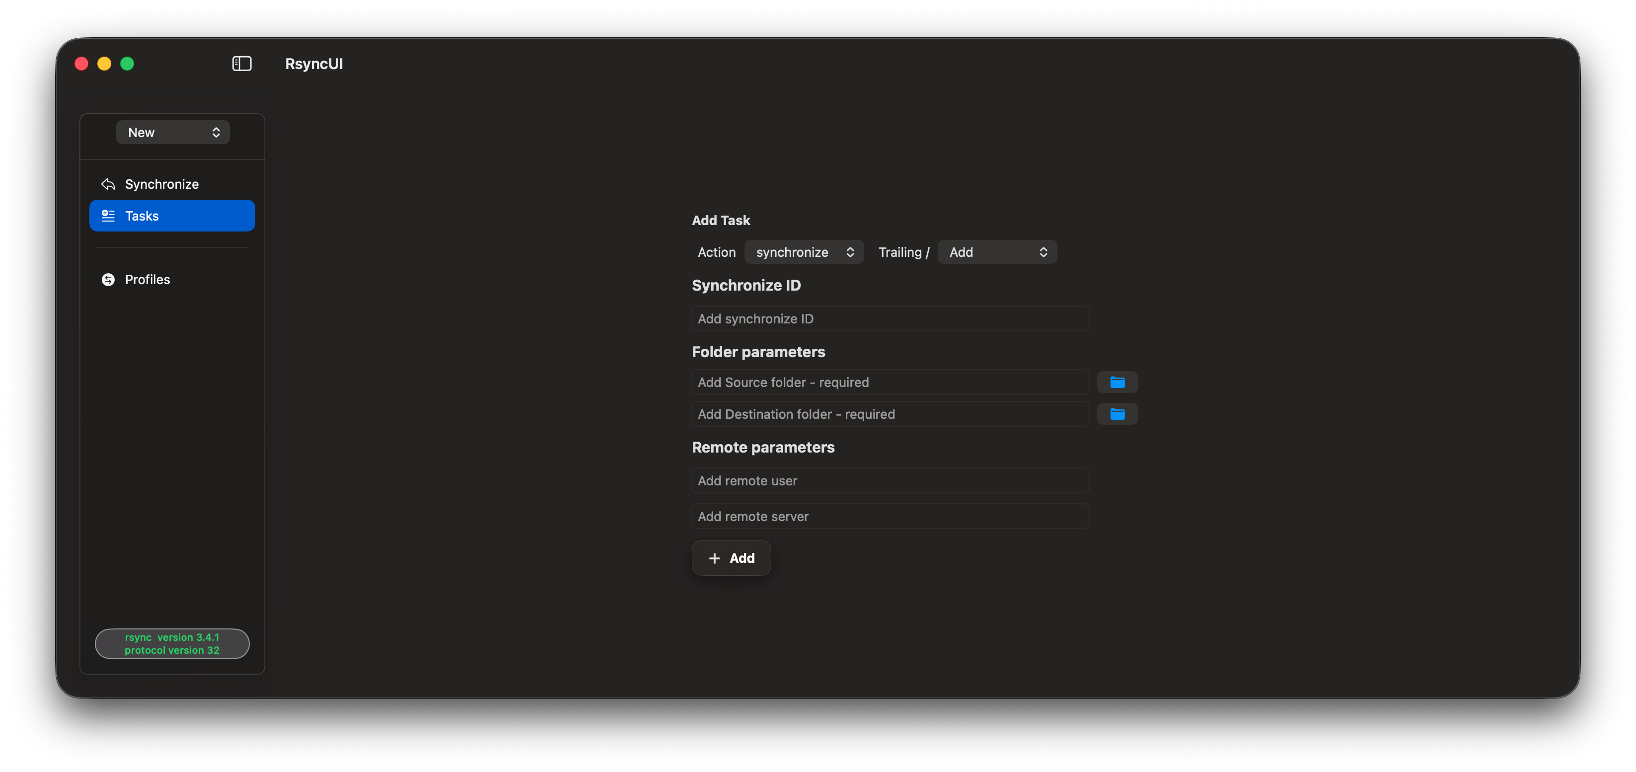Click the Add remote server field
This screenshot has width=1636, height=772.
coord(890,517)
